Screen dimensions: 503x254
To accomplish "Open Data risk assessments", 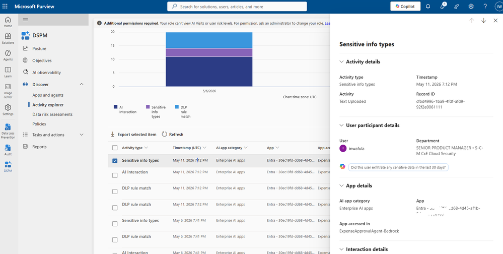I will (x=53, y=114).
